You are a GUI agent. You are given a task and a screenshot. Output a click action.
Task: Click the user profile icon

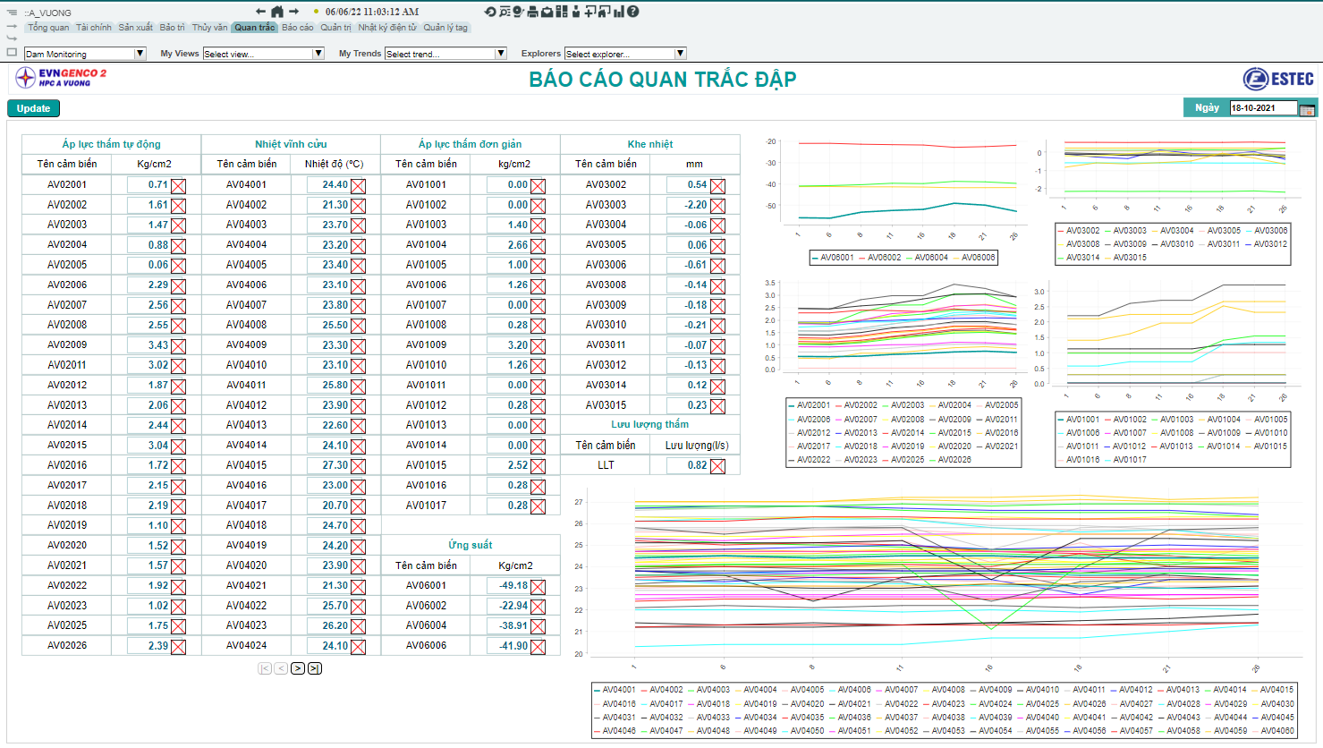click(x=576, y=12)
